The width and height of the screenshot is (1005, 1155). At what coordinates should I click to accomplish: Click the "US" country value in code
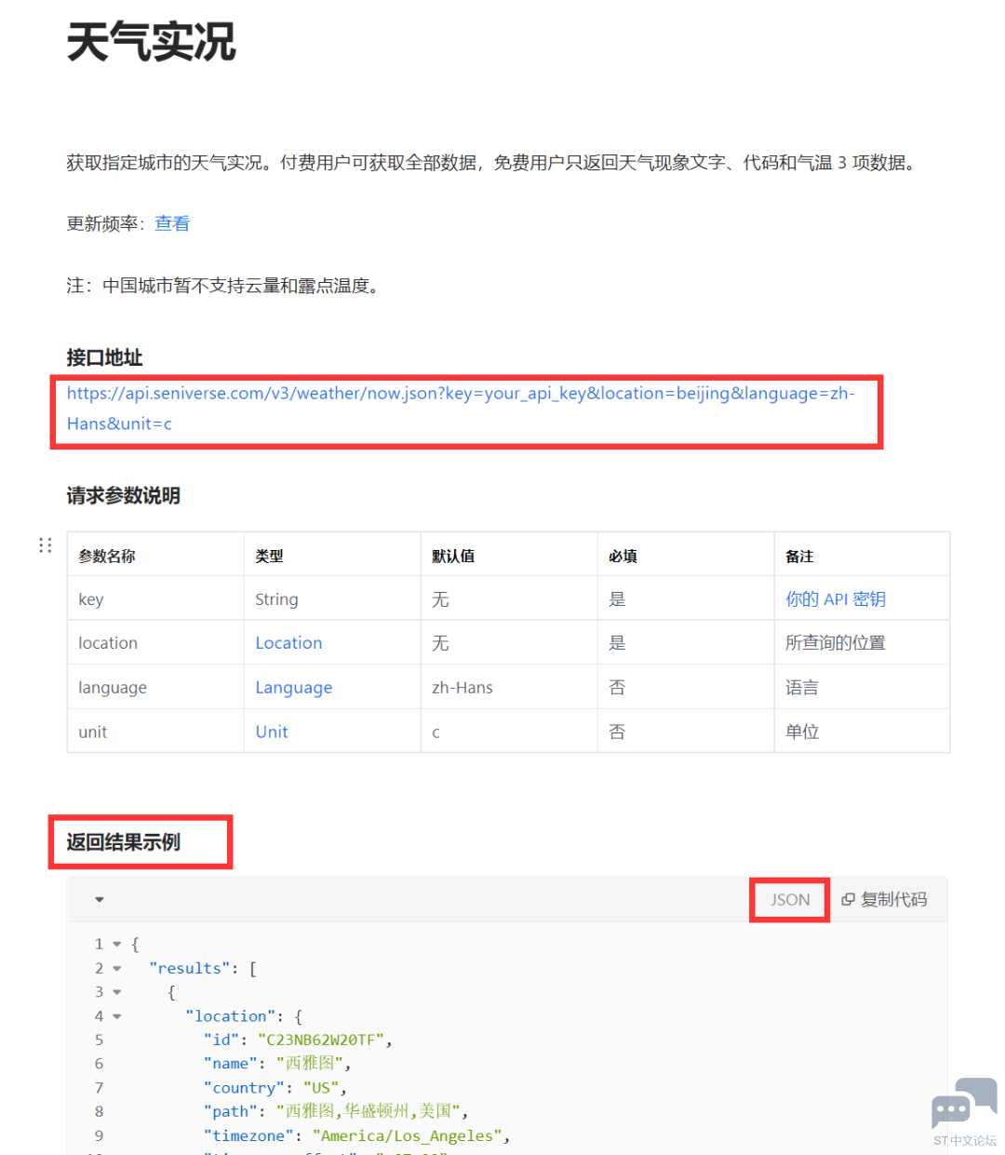coord(321,1088)
